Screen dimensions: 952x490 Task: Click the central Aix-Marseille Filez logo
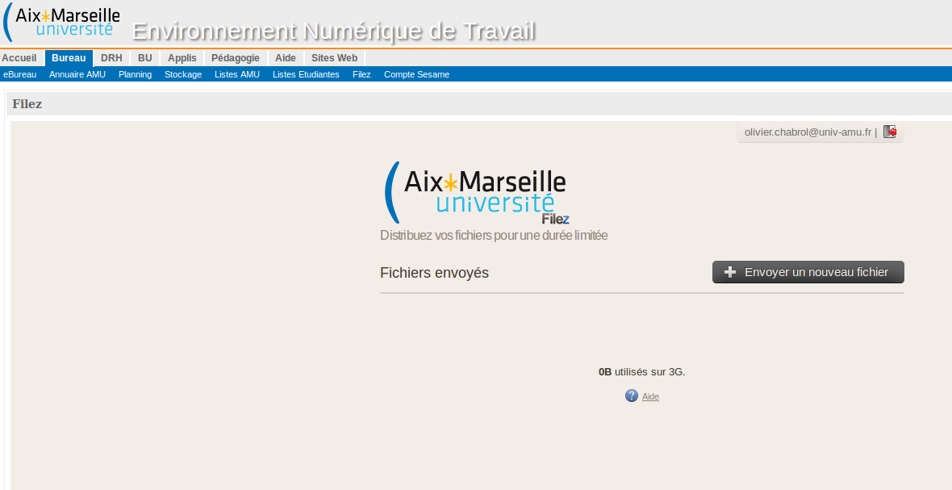476,194
